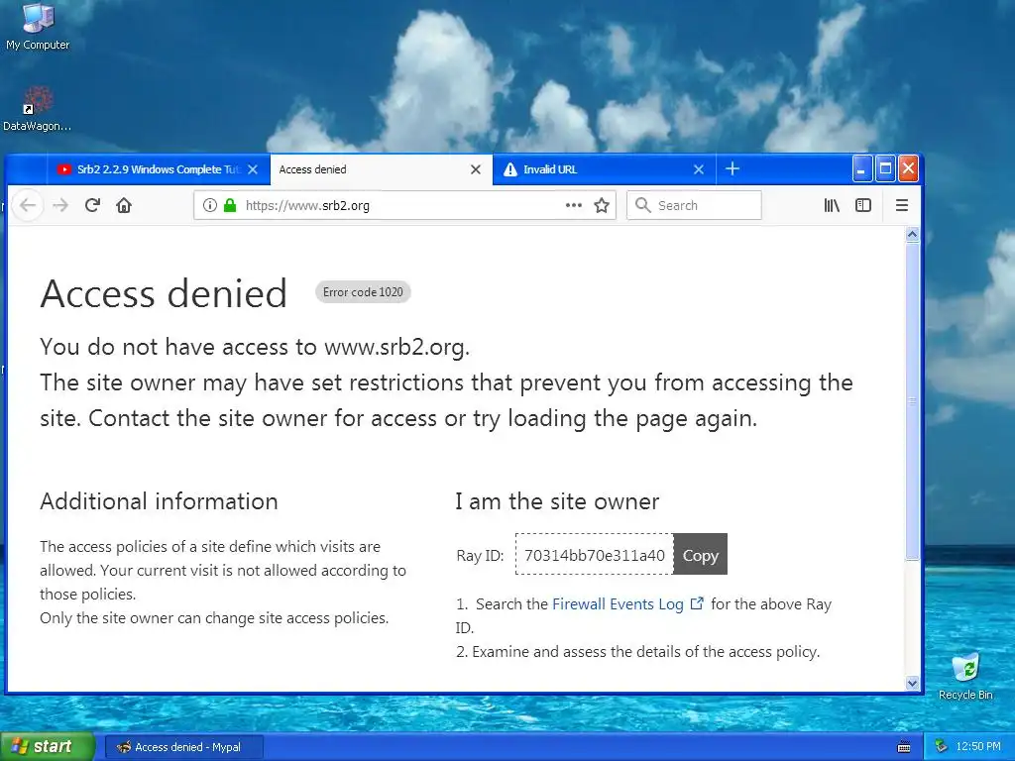Viewport: 1015px width, 761px height.
Task: Toggle the sidebar panel icon
Action: (863, 205)
